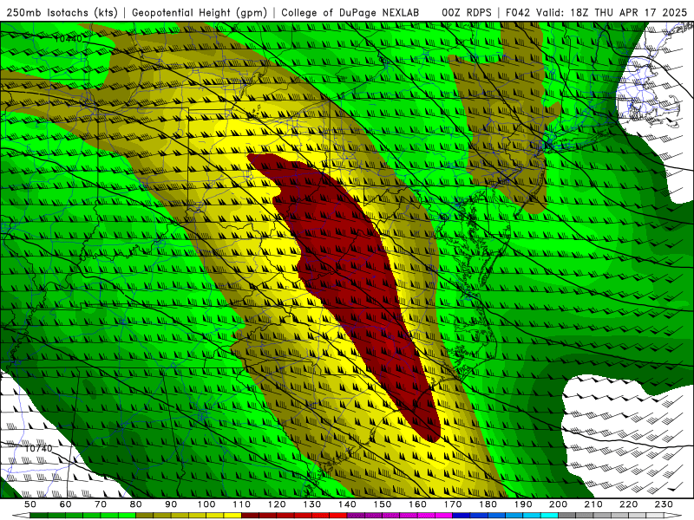Click the 'Geopotential Height (gpm)' title text
This screenshot has height=520, width=694.
200,13
